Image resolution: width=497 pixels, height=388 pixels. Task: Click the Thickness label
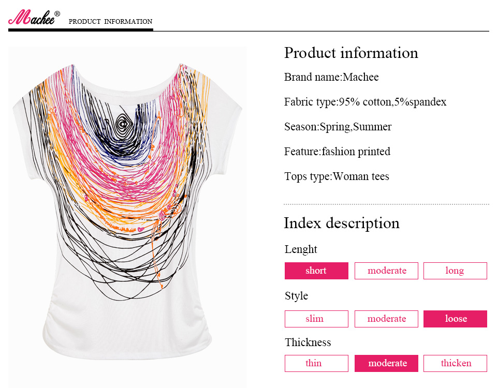[x=308, y=342]
